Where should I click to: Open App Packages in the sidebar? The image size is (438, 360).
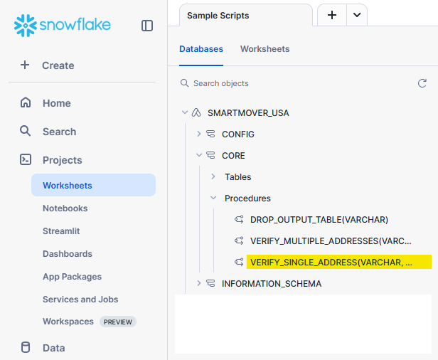[72, 277]
